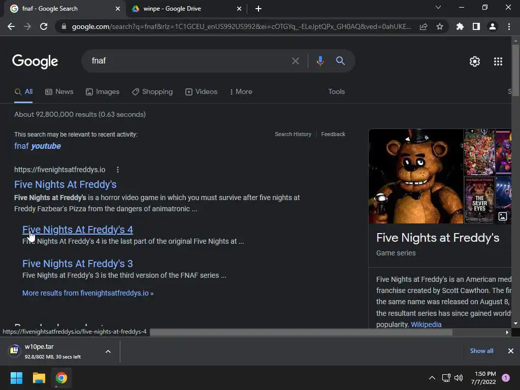The height and width of the screenshot is (390, 520).
Task: Click The Silver Eyes book cover thumbnail
Action: click(479, 200)
